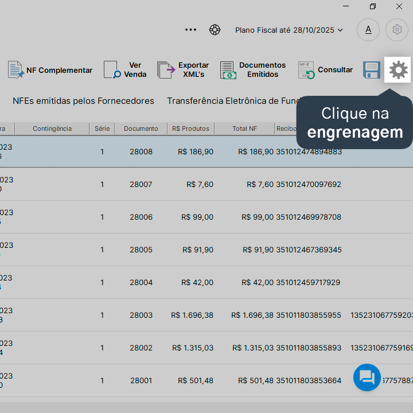
Task: Select document 28004 cell
Action: pyautogui.click(x=141, y=282)
